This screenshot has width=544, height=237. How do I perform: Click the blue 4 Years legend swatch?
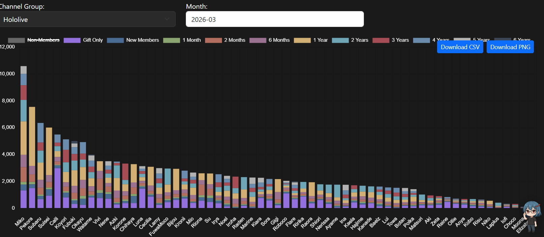click(x=421, y=40)
